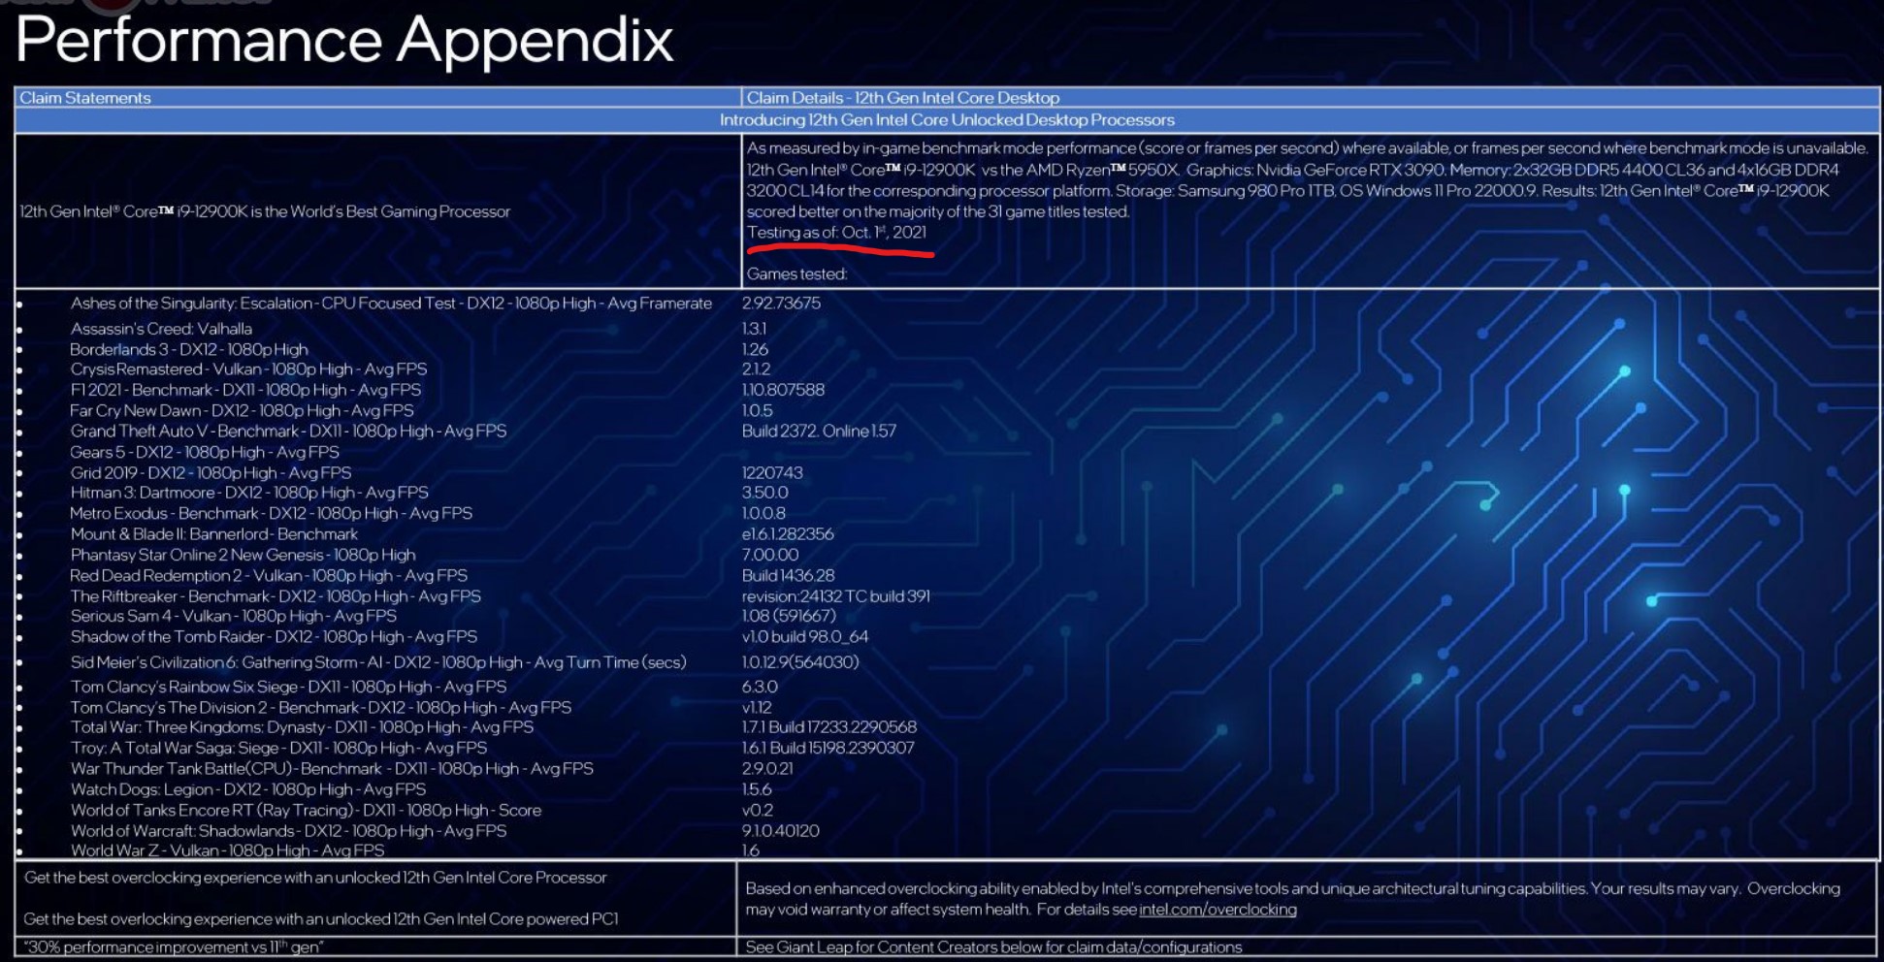Screen dimensions: 1884x962
Task: Click '1.6.1 Build 15198.2390307' value
Action: click(828, 749)
